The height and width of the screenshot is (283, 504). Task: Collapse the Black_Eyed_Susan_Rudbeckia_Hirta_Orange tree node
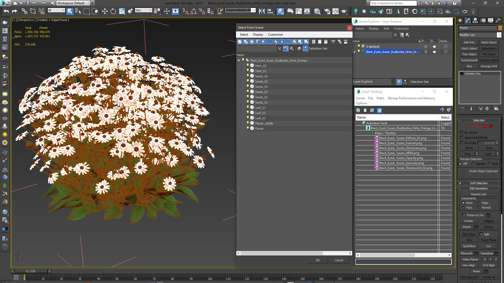pos(239,61)
